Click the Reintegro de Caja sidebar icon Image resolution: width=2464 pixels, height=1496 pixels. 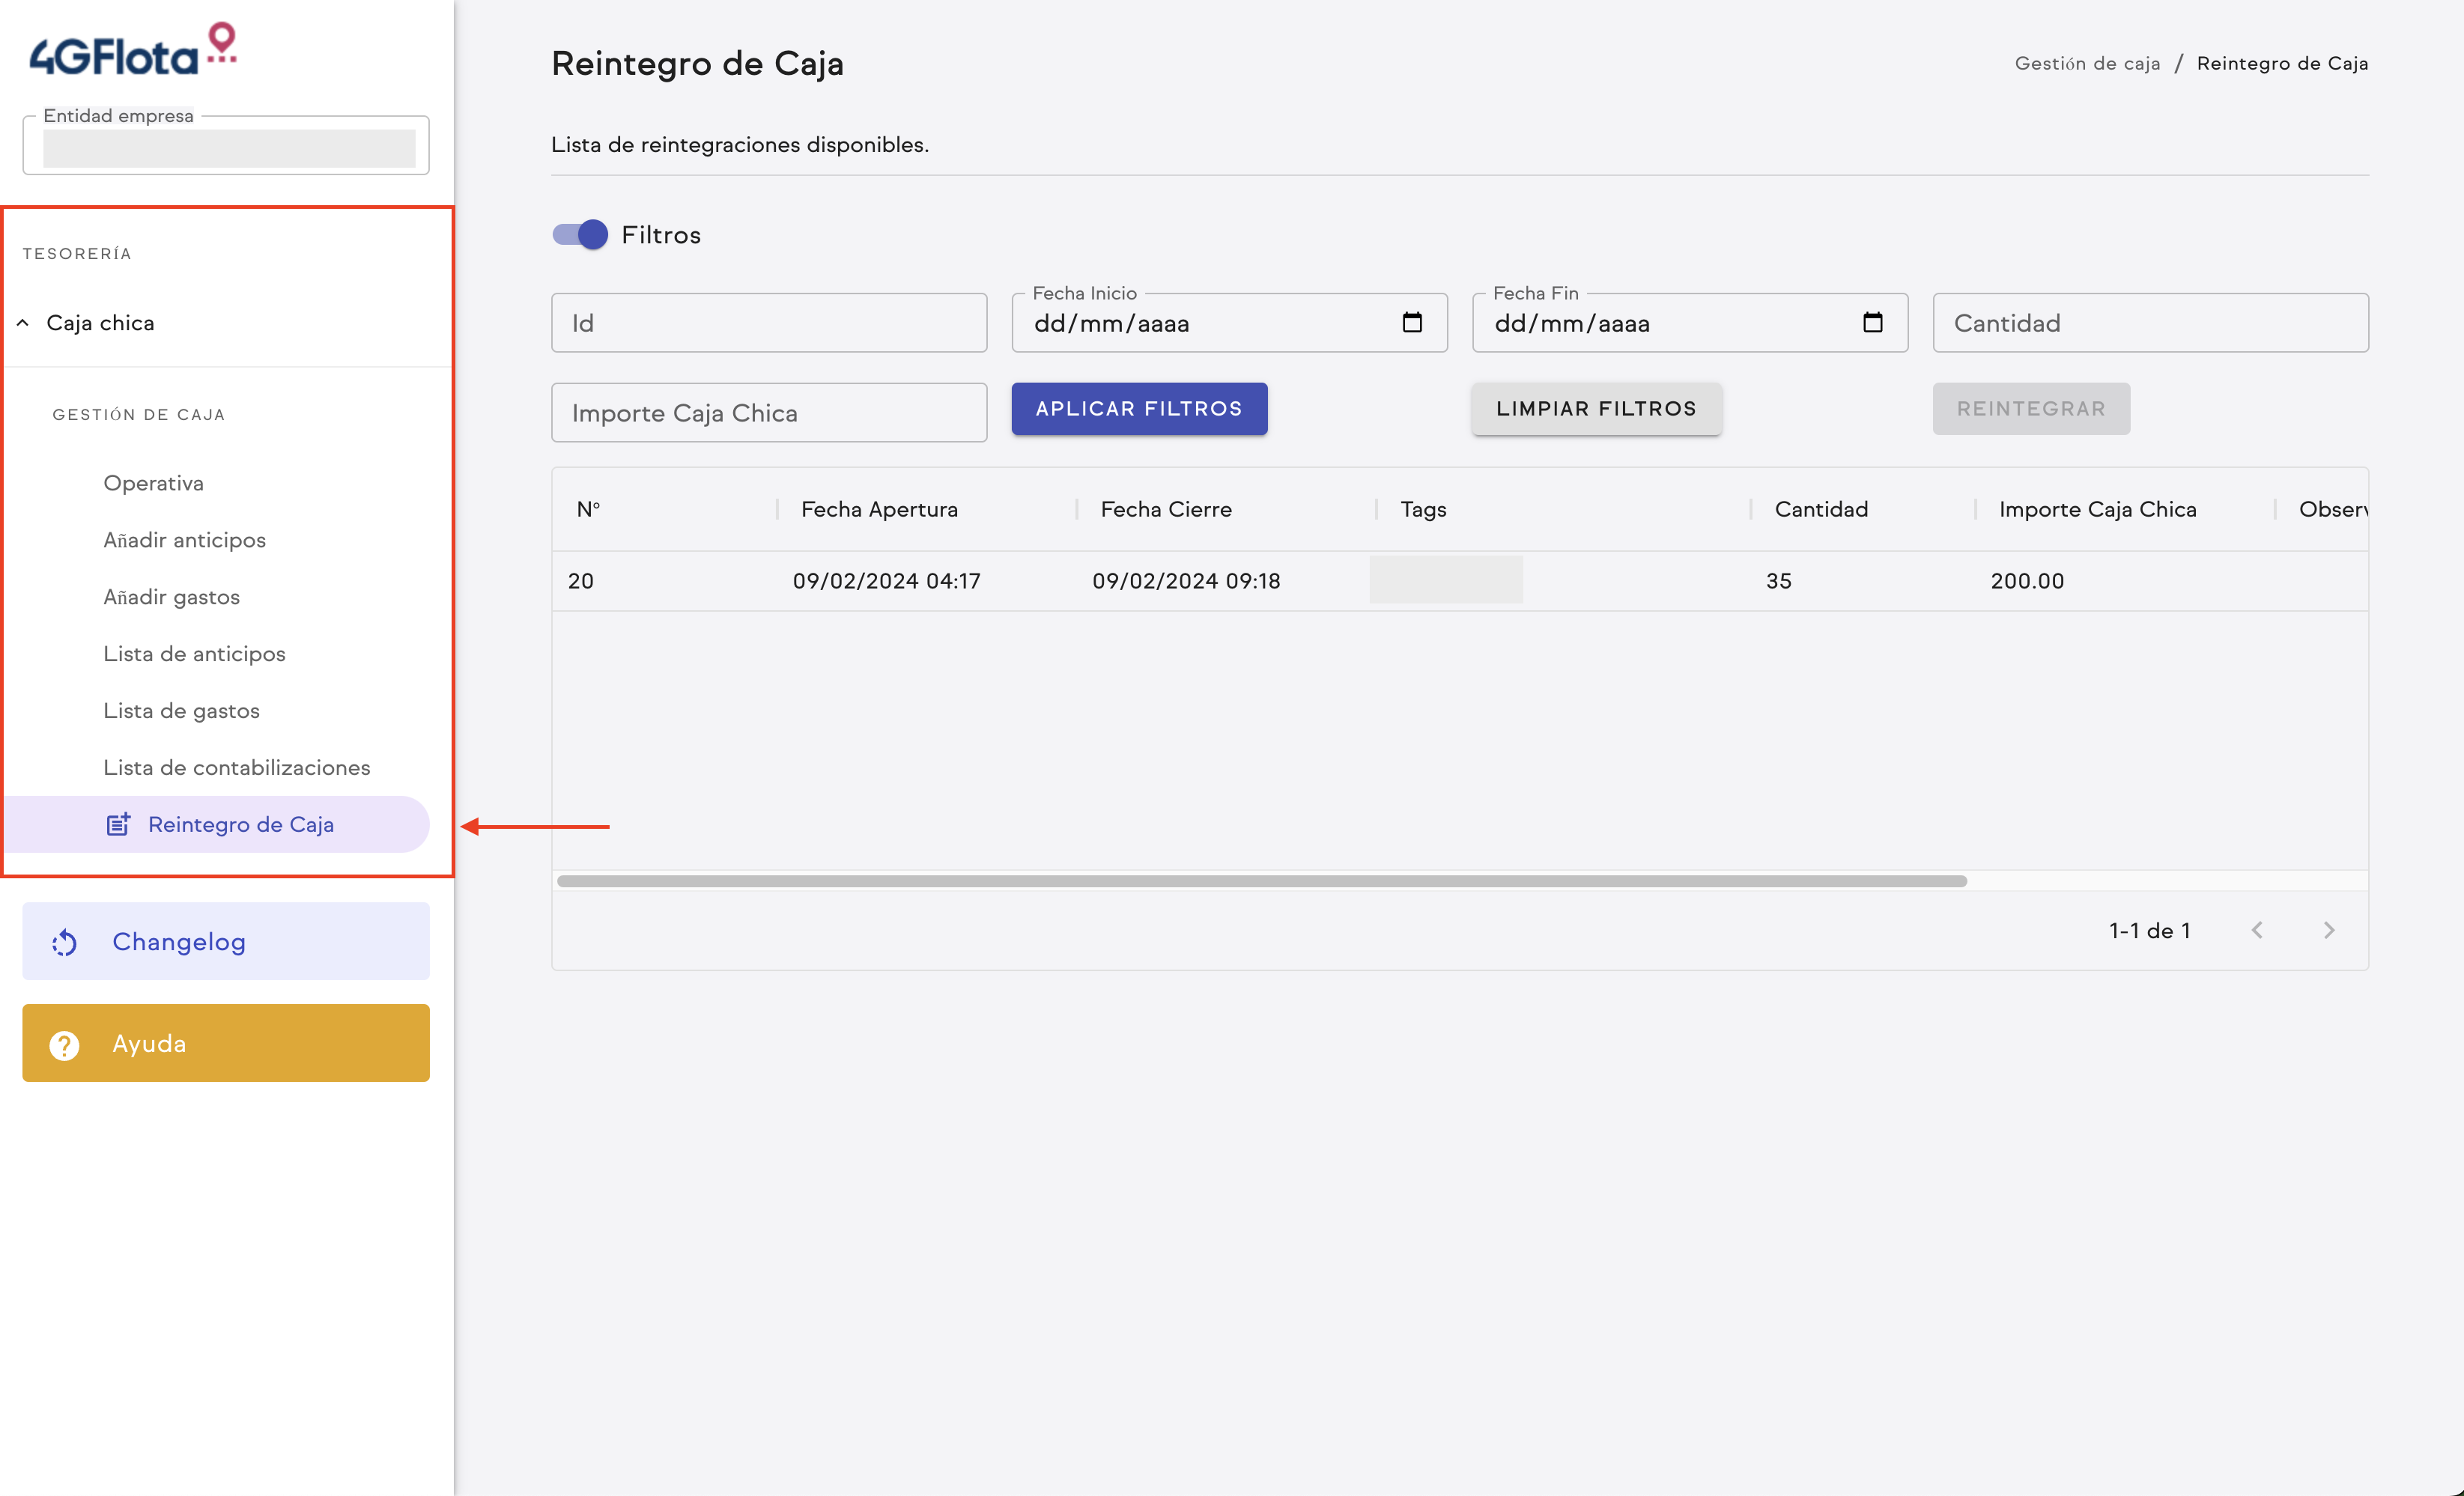pos(118,824)
